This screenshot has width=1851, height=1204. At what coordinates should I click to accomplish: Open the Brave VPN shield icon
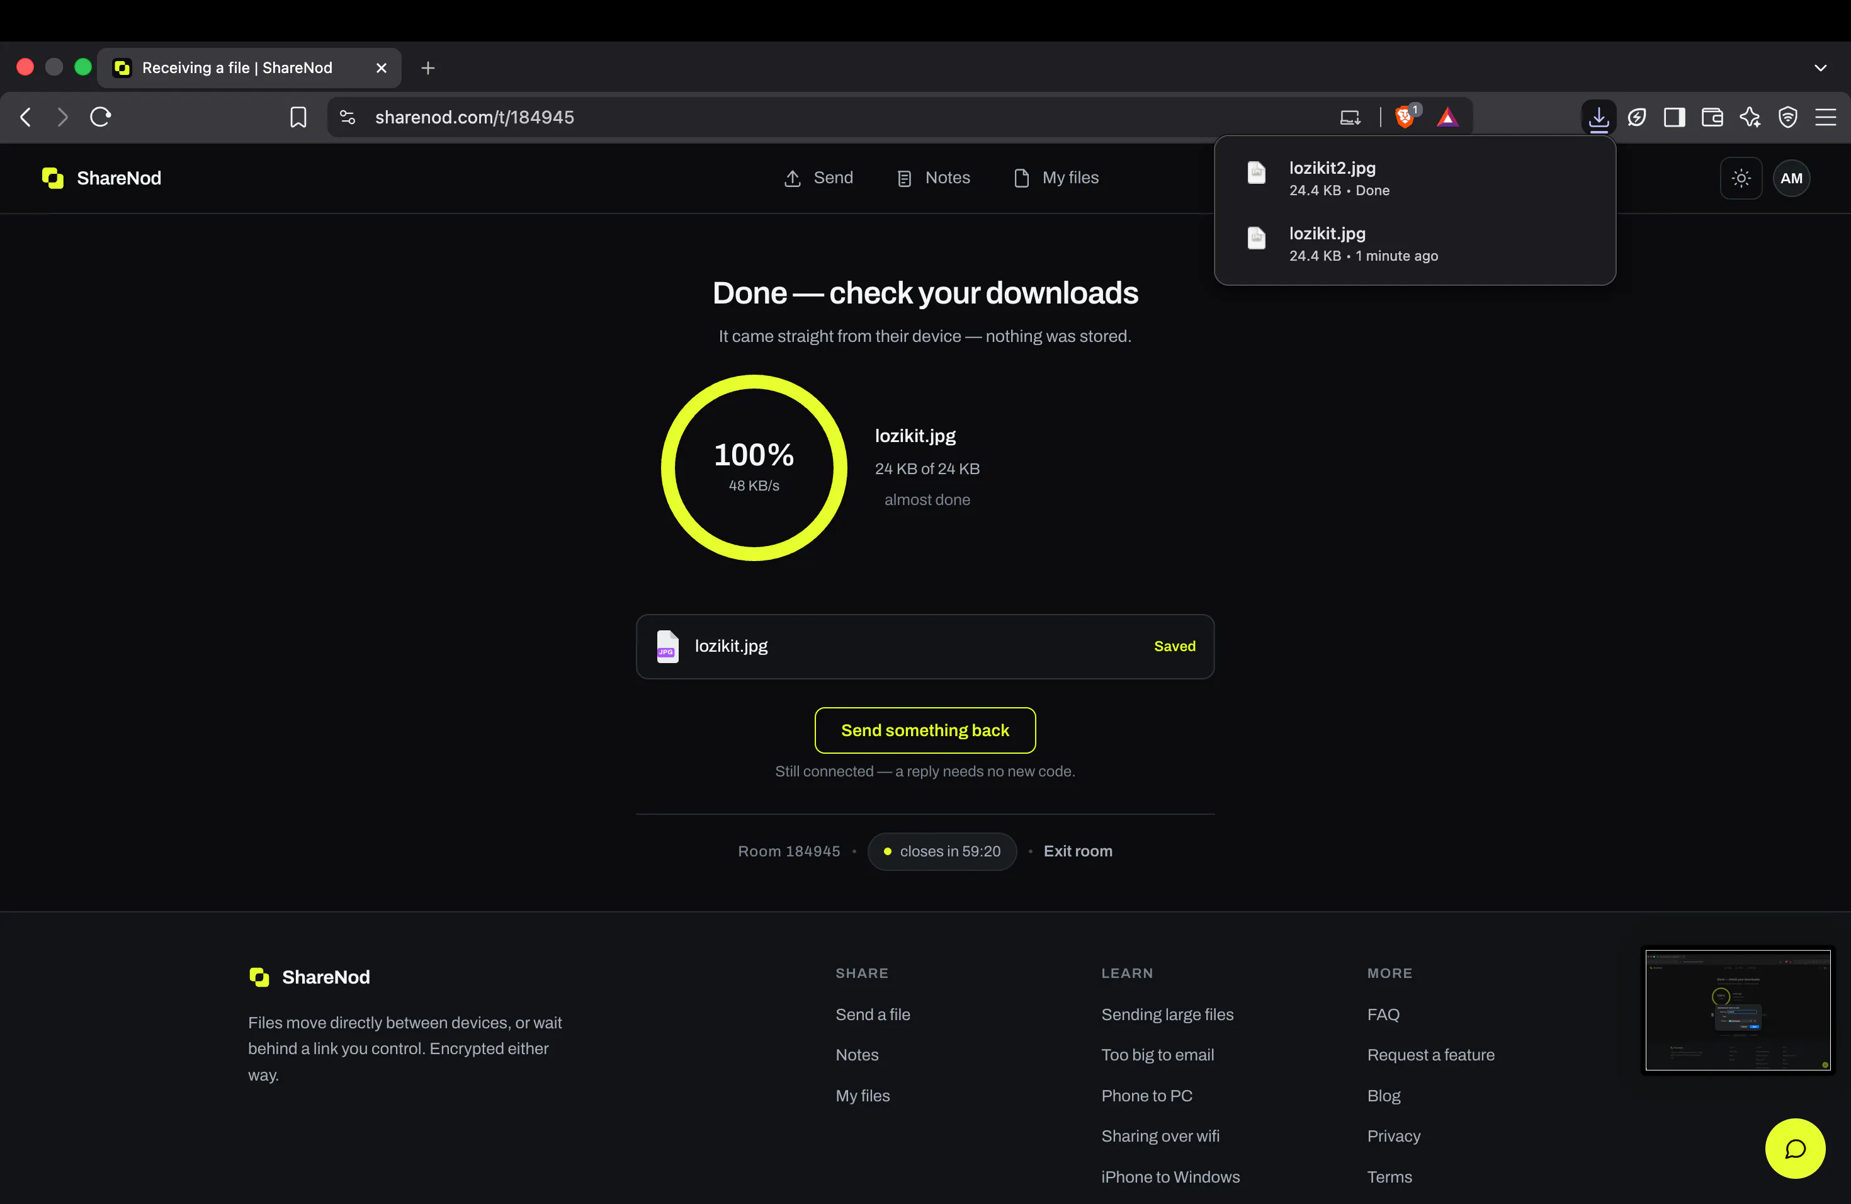(1788, 118)
